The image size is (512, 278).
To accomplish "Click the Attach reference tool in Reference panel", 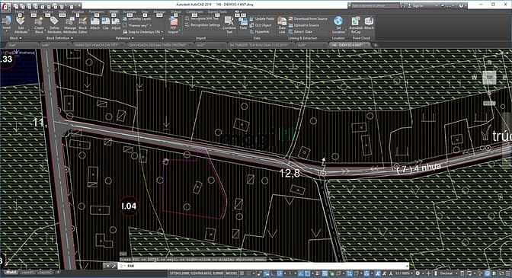I will coord(94,24).
